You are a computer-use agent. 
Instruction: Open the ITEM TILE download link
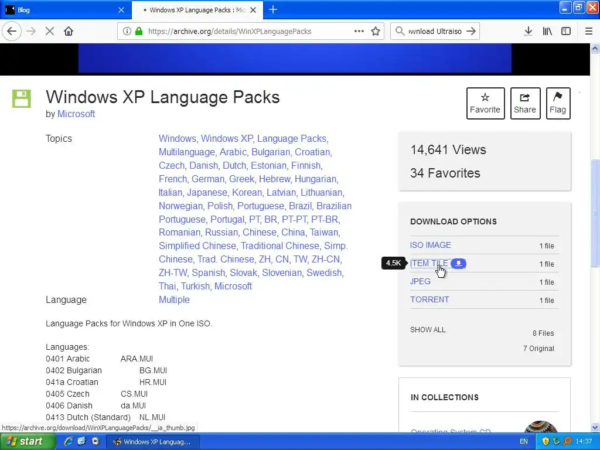(x=429, y=263)
